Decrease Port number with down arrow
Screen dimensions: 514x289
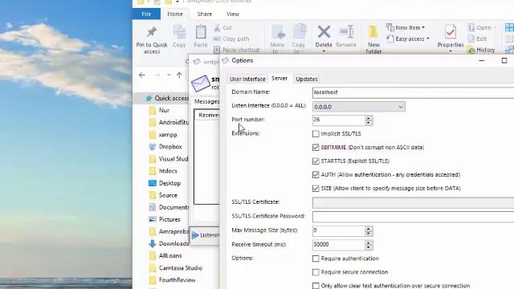(369, 123)
